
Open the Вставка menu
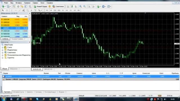click(x=19, y=3)
